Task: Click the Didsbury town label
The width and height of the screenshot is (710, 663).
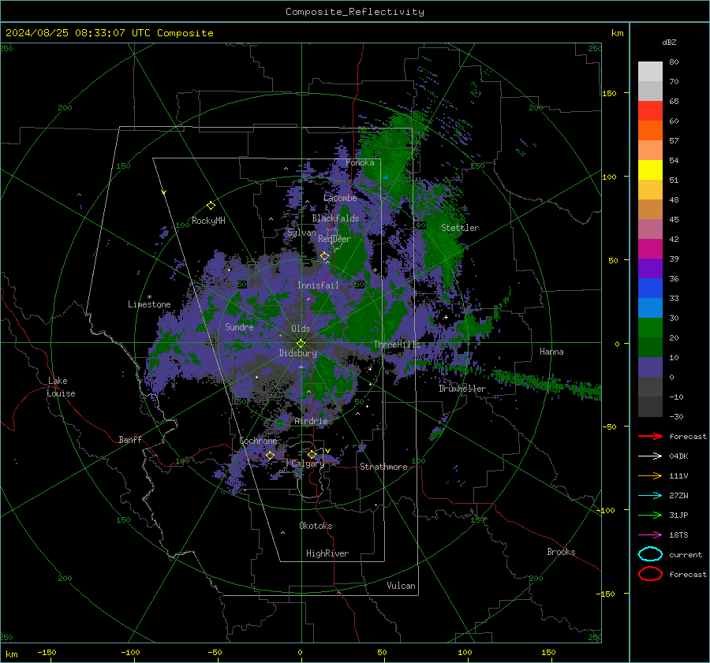Action: (x=297, y=353)
